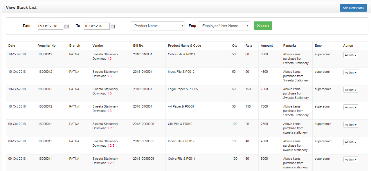Open Action dropdown for Cobra File 201810090005 row
This screenshot has height=171, width=371.
click(351, 159)
